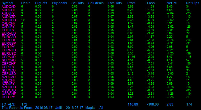Click GBPAUD net pips value 116
Screen dimensions: 201x110
(189, 57)
